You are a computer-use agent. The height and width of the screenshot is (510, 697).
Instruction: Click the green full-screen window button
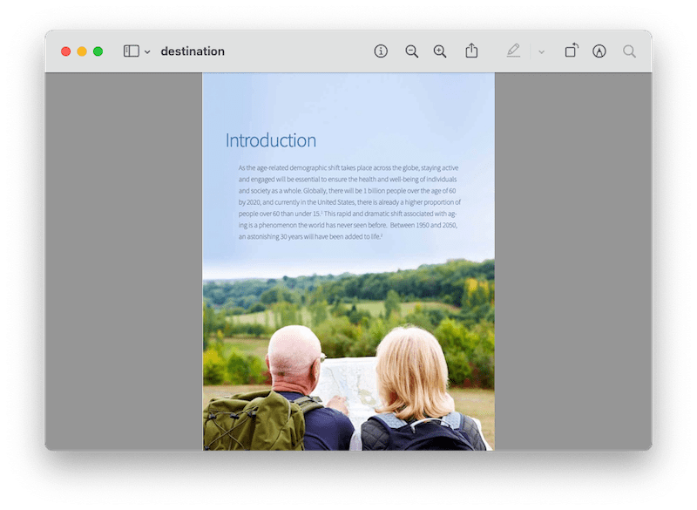click(98, 51)
